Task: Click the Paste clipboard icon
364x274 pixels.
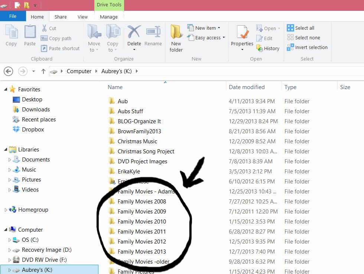Action: [30, 31]
